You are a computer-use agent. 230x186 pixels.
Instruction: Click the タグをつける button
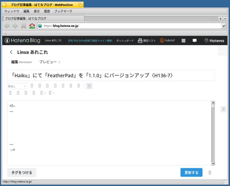[22, 173]
